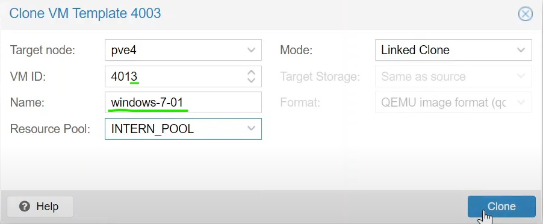Image resolution: width=543 pixels, height=224 pixels.
Task: Close the Clone VM Template dialog
Action: pyautogui.click(x=525, y=14)
